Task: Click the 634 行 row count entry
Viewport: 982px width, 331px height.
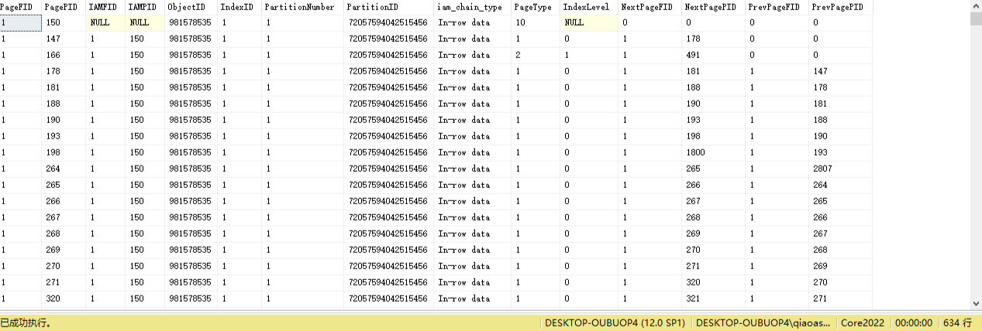Action: pos(957,323)
